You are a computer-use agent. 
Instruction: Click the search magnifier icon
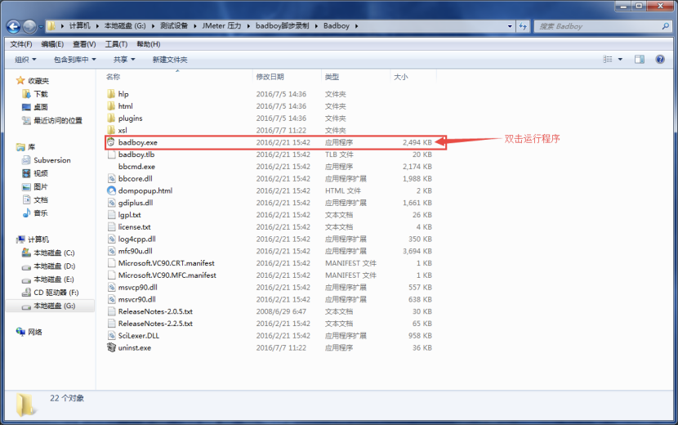[665, 26]
